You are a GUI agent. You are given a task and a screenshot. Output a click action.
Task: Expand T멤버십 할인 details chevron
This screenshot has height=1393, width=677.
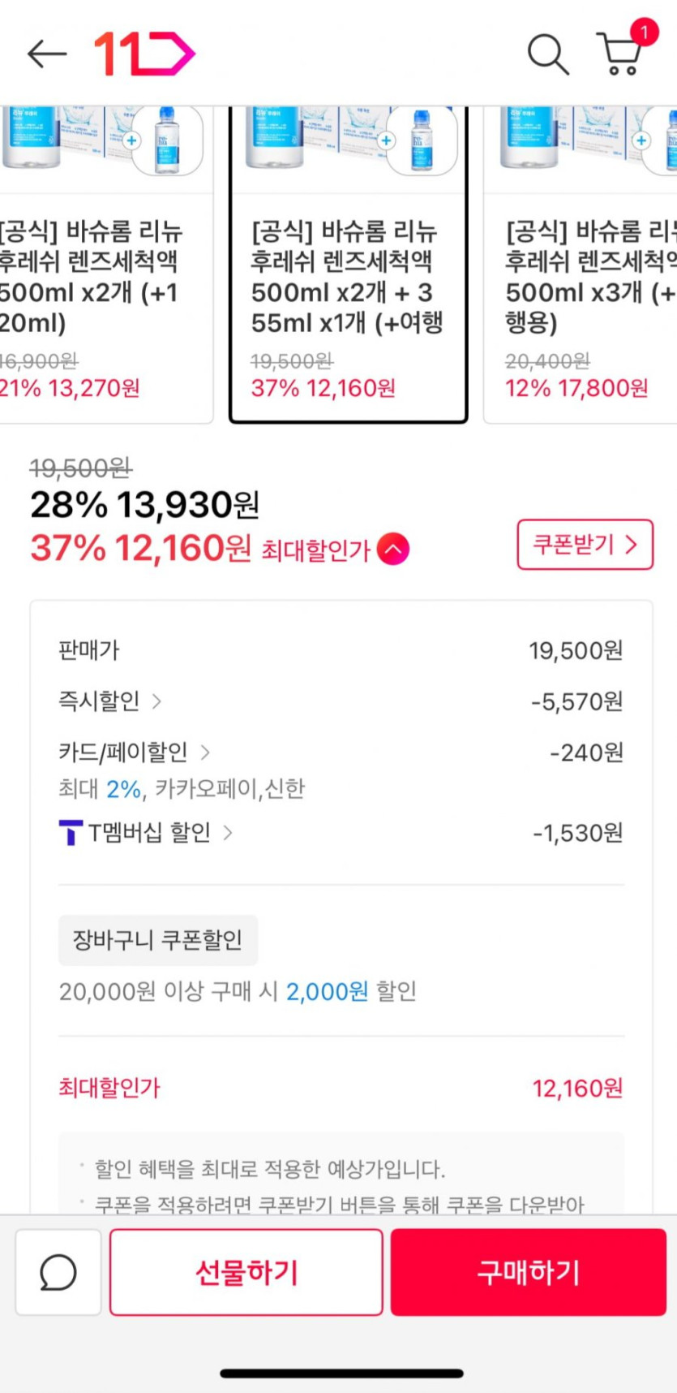coord(228,833)
